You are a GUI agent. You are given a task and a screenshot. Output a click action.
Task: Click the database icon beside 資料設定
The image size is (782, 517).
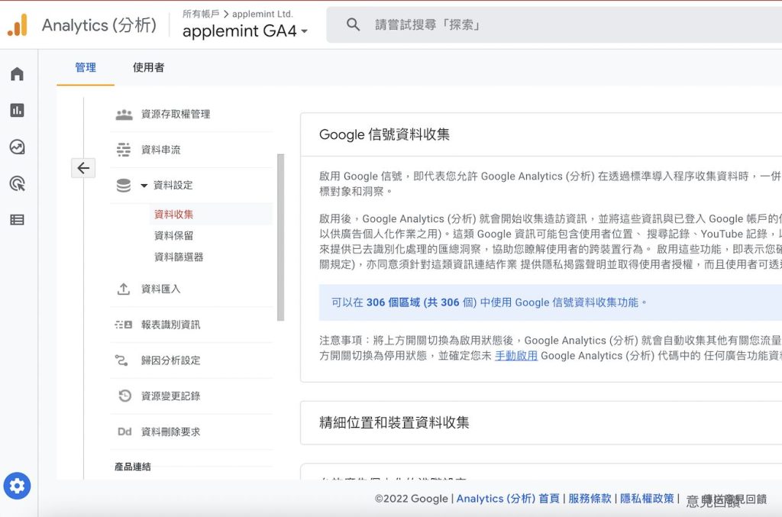click(x=124, y=186)
